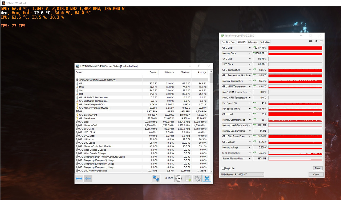Click HWiNFO scrollbar down arrow
This screenshot has height=200, width=341.
click(211, 171)
